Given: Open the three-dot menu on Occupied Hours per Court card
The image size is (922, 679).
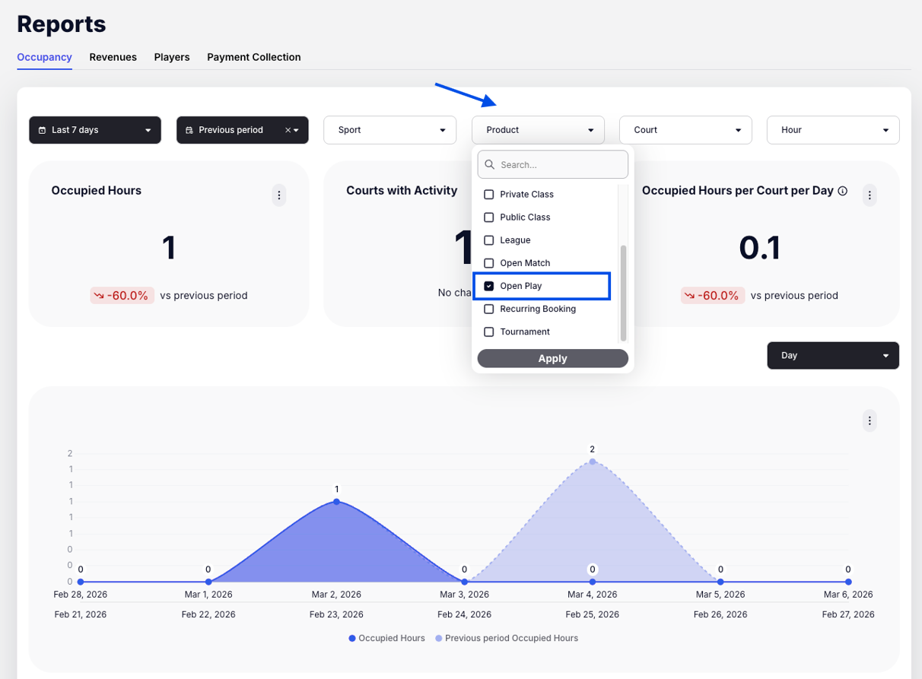Looking at the screenshot, I should point(870,195).
